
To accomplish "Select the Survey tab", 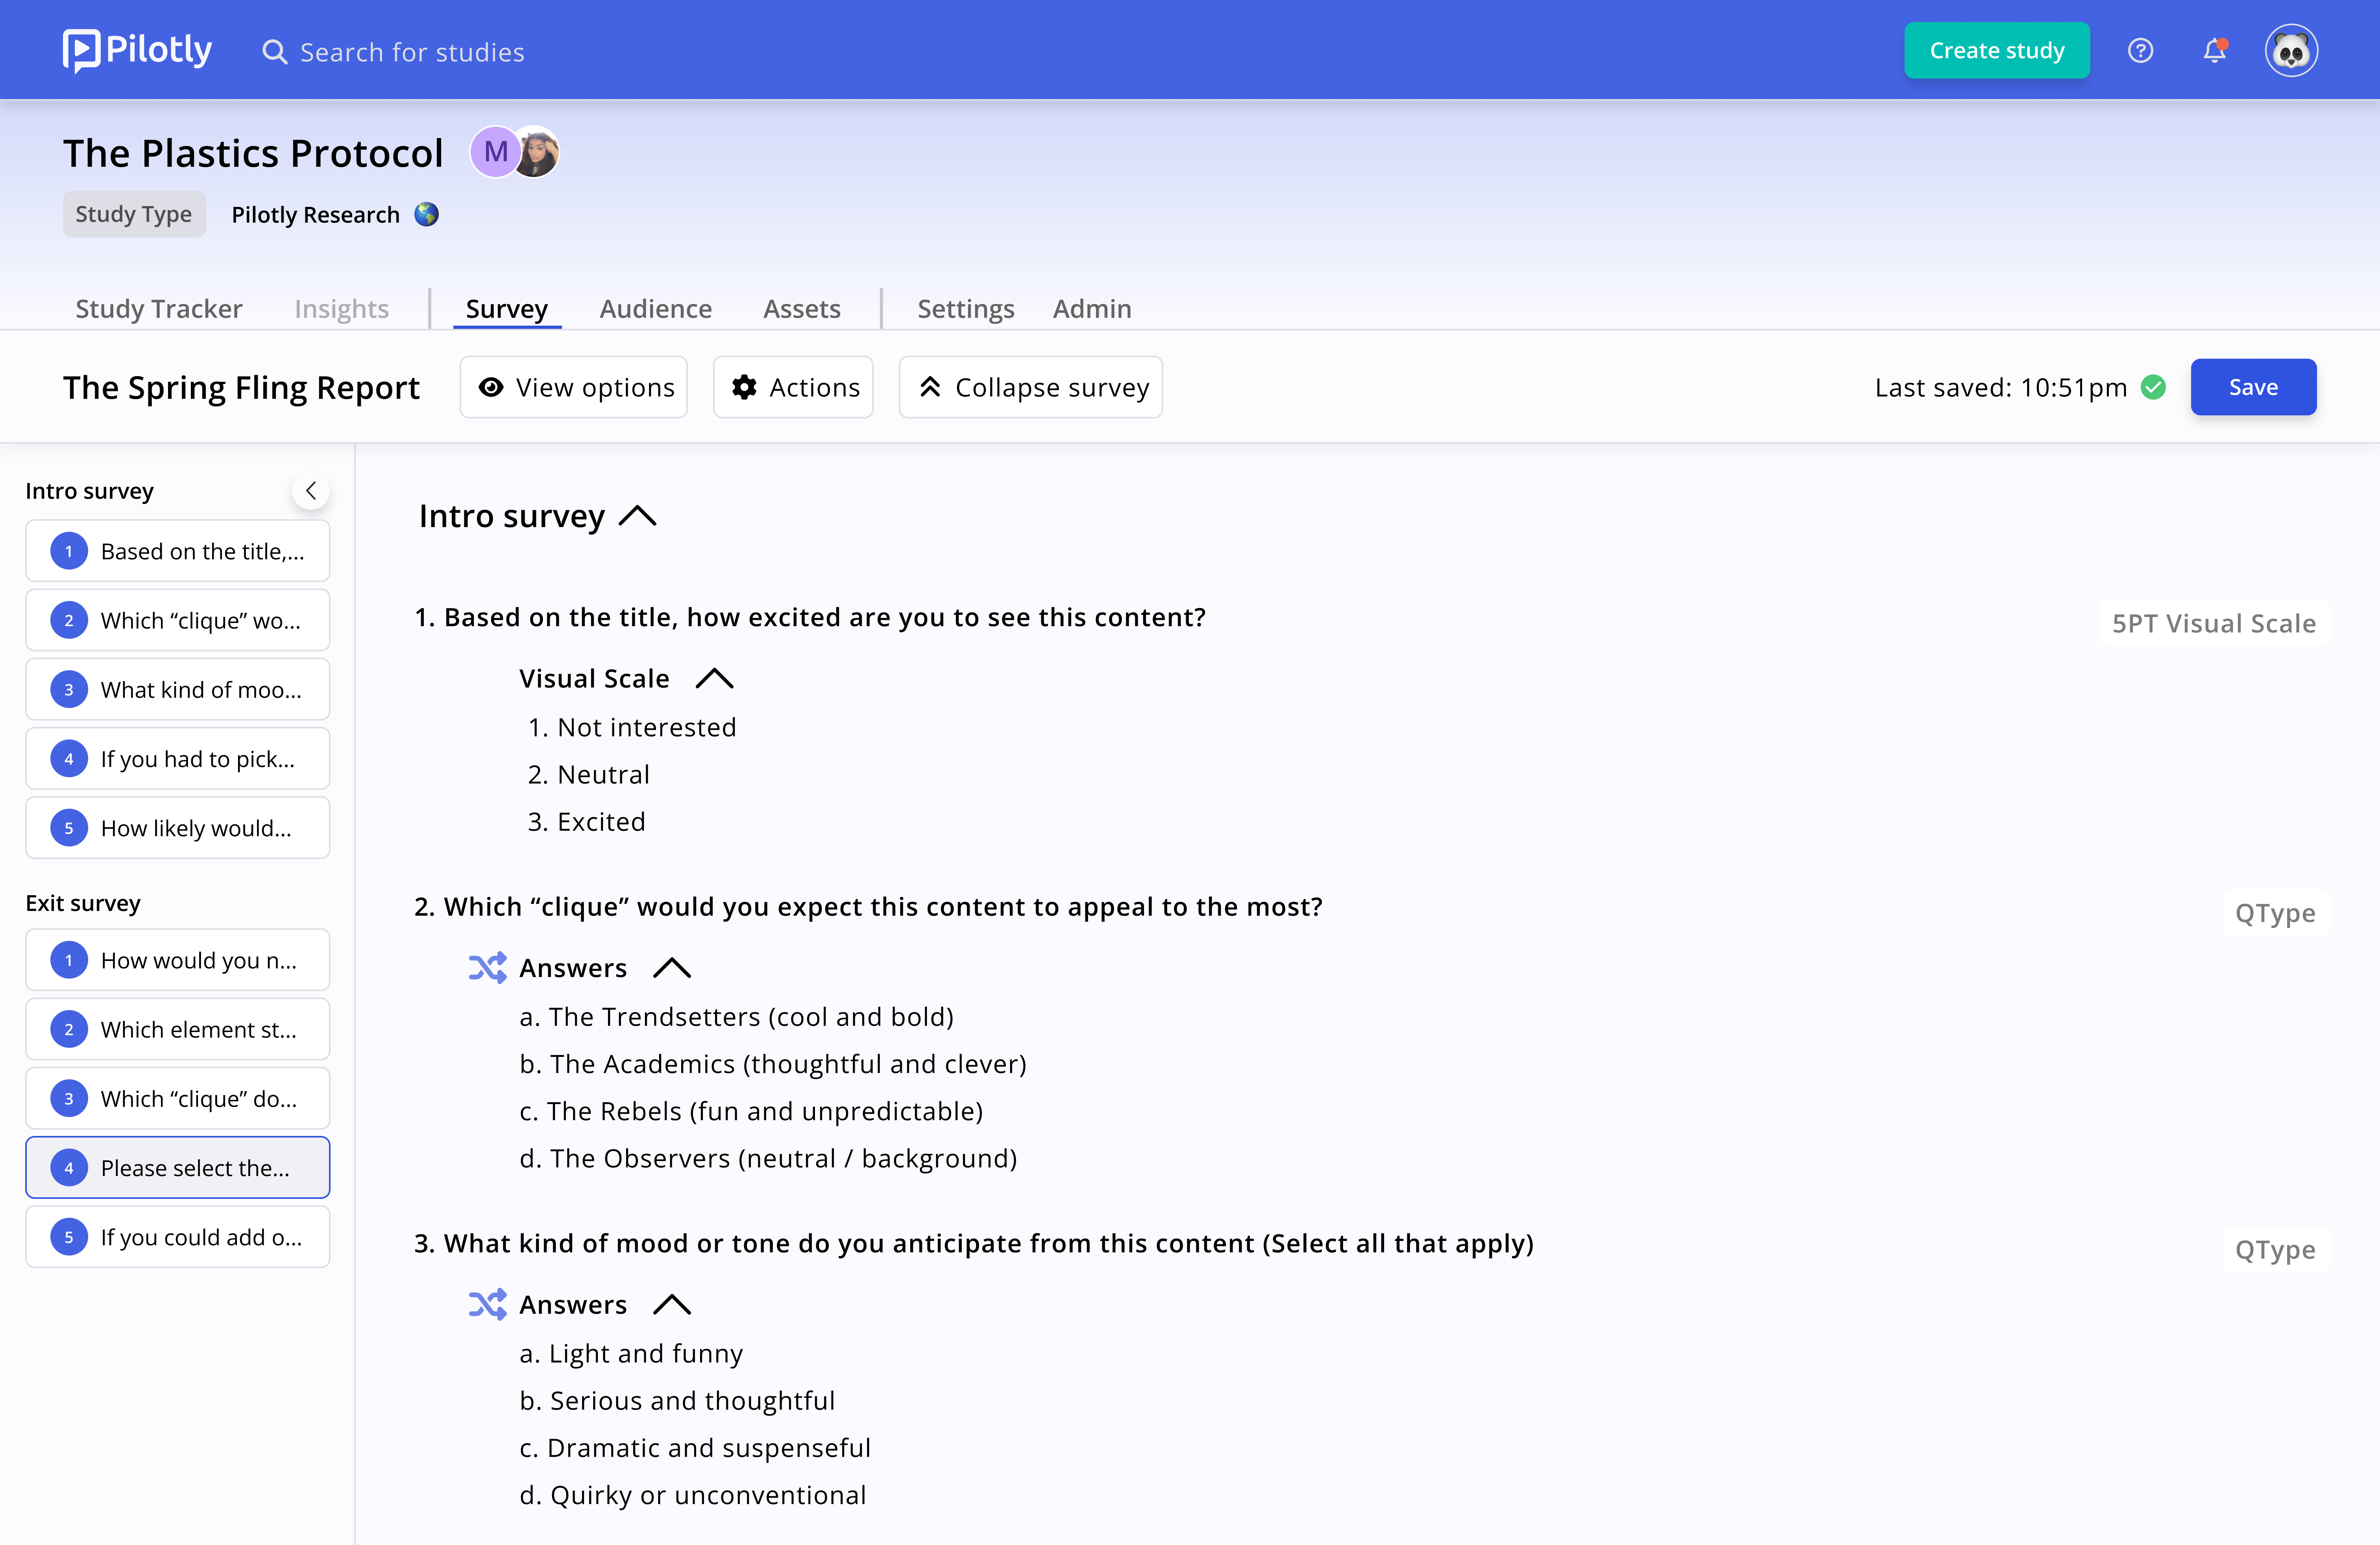I will pyautogui.click(x=507, y=308).
